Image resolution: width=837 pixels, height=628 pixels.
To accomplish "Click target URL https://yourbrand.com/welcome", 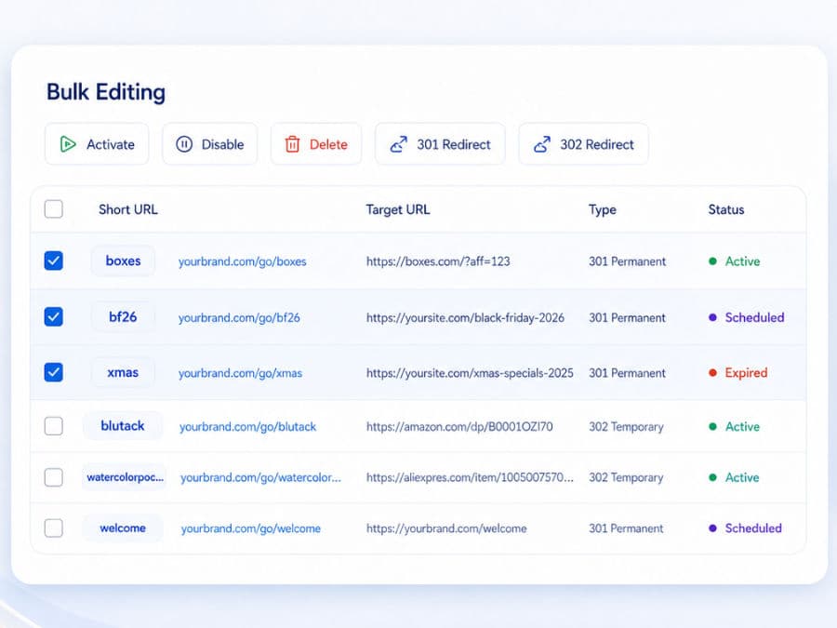I will [446, 528].
